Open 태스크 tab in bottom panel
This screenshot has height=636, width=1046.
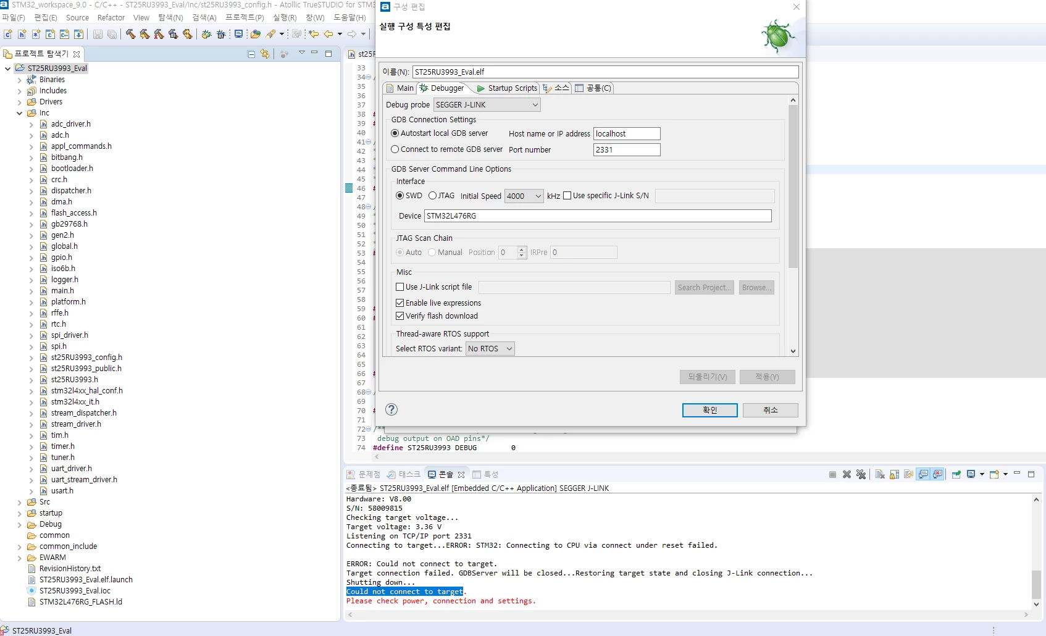[x=403, y=474]
